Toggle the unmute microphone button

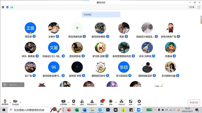point(5,102)
